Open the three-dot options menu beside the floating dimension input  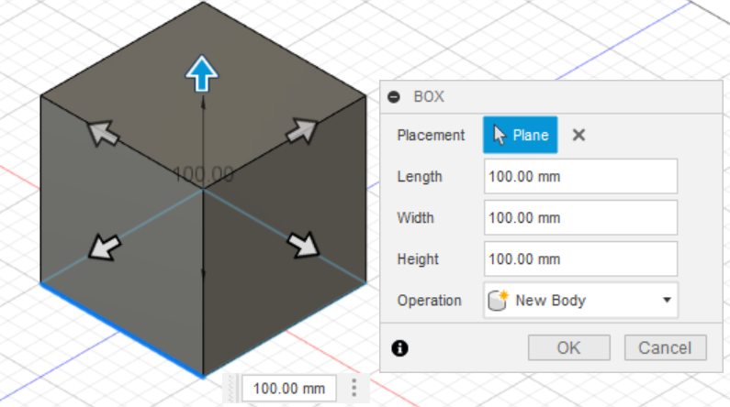click(354, 388)
